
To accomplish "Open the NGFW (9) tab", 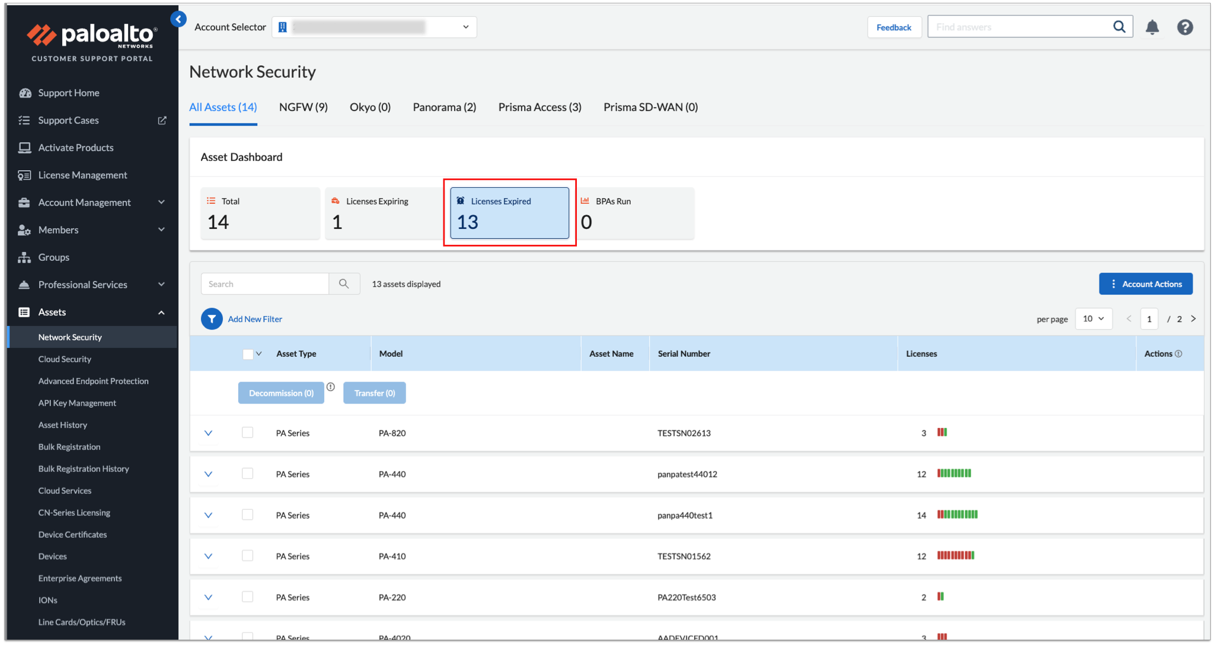I will pyautogui.click(x=303, y=107).
